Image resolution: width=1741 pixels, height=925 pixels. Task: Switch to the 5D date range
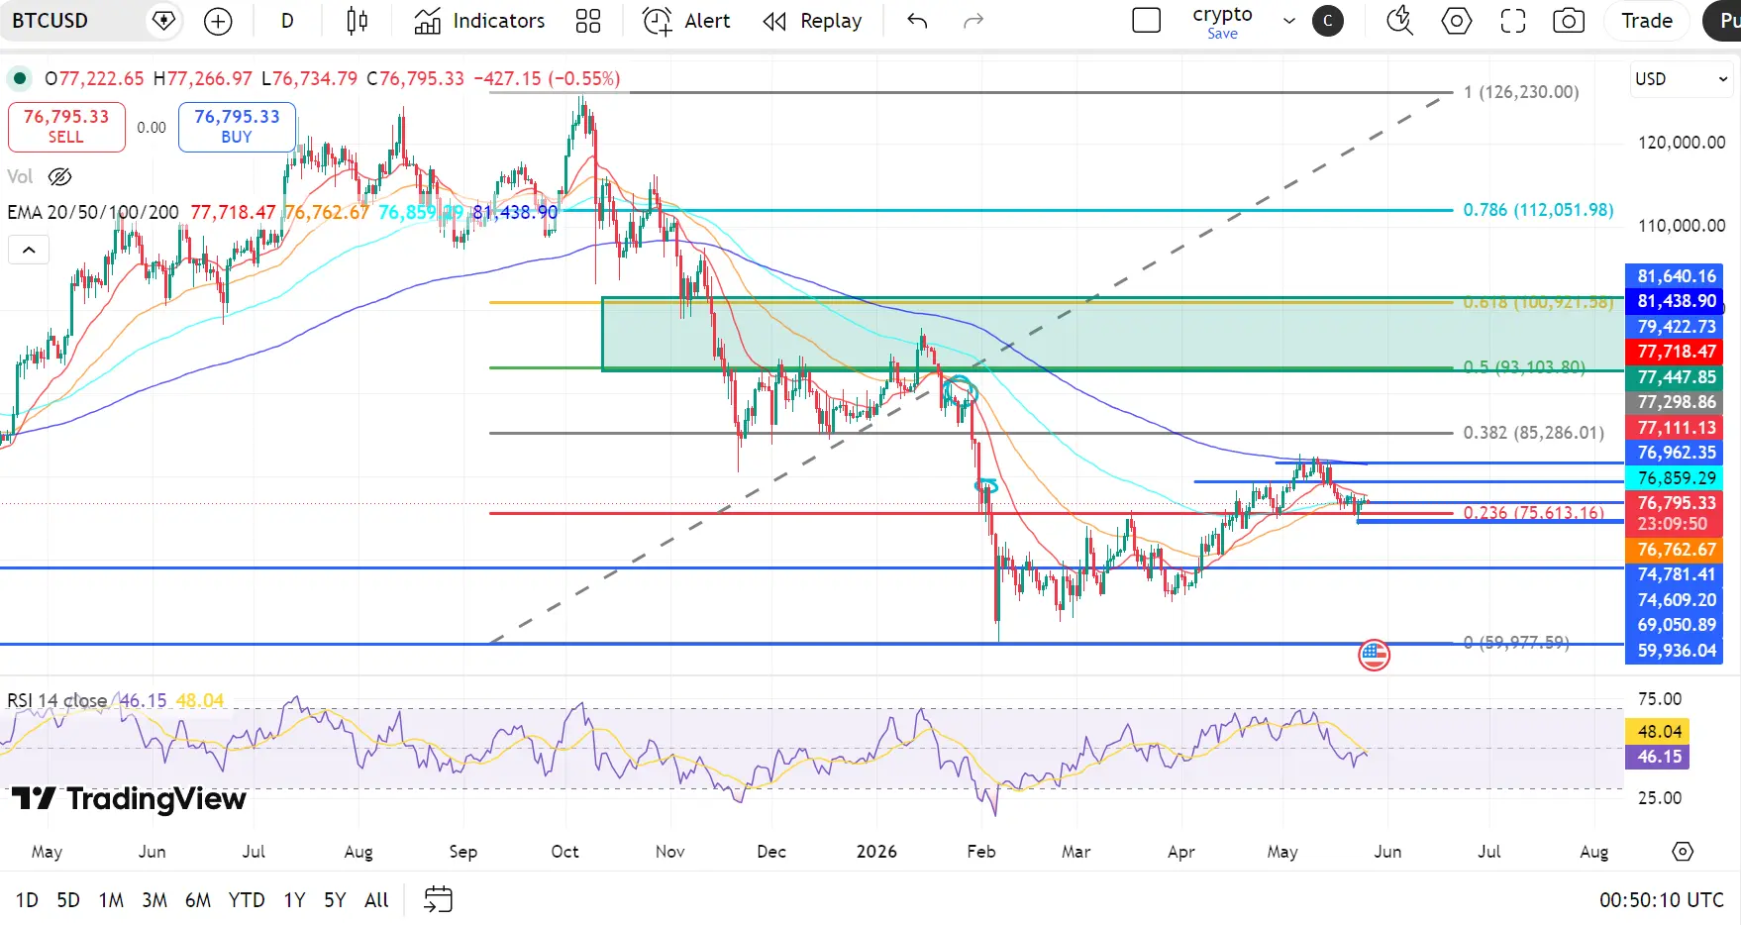(68, 900)
